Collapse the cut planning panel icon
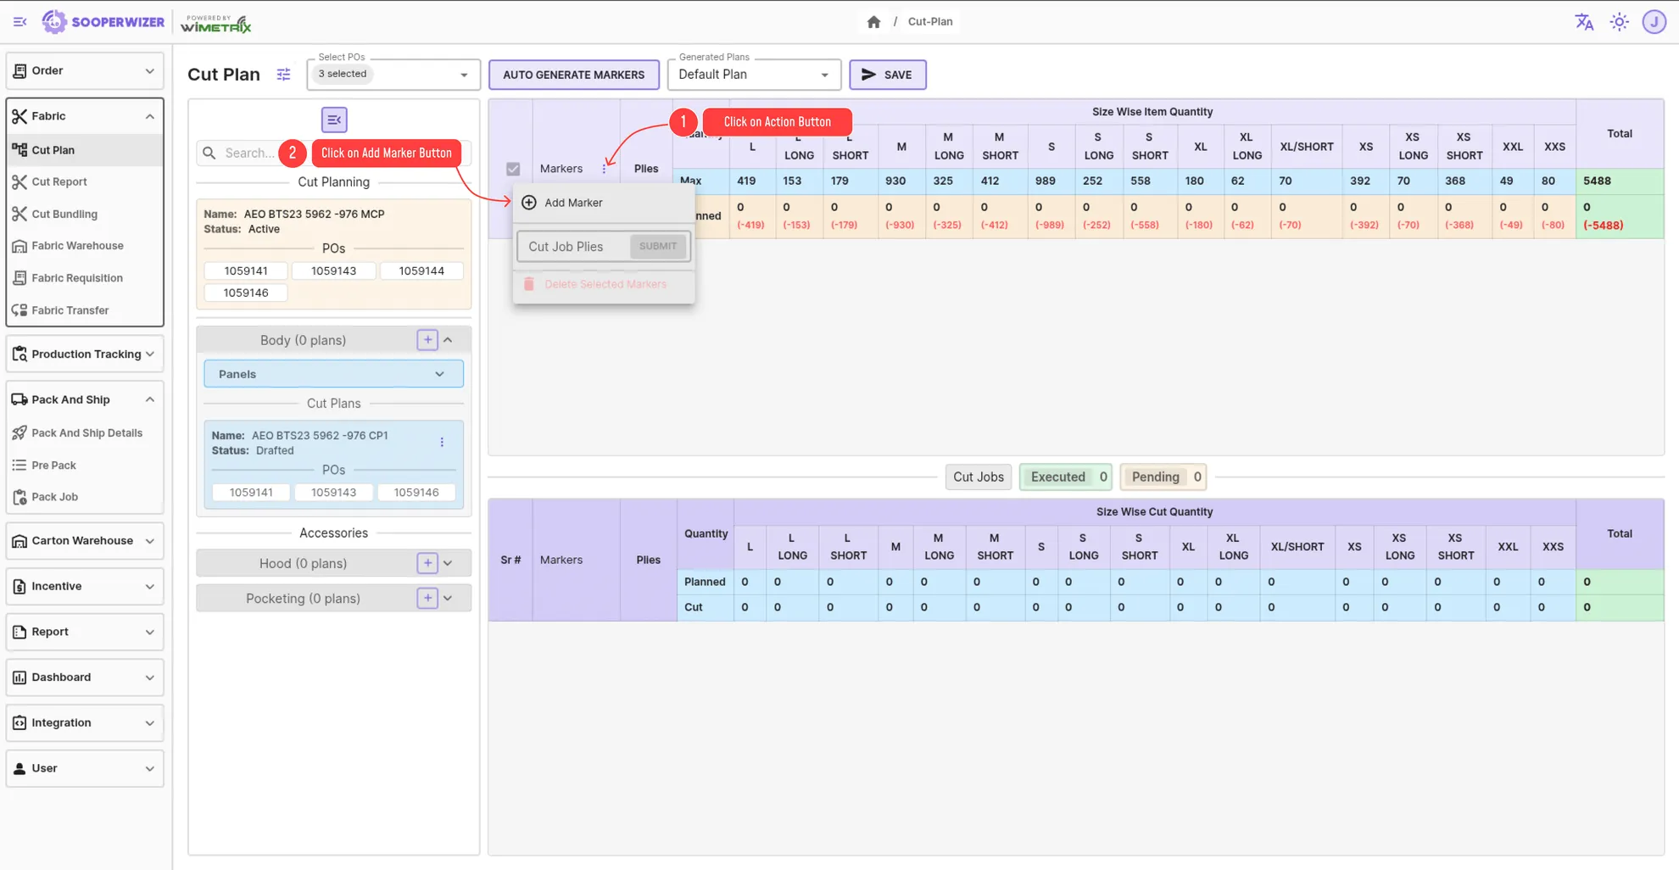Image resolution: width=1679 pixels, height=870 pixels. click(x=334, y=120)
